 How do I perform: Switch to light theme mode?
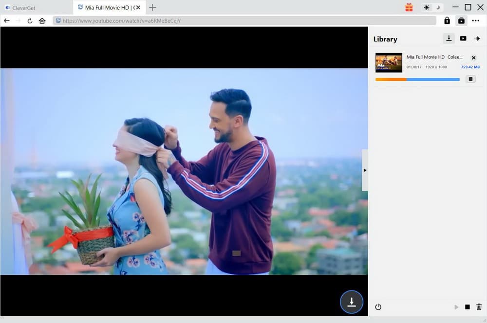coord(427,7)
